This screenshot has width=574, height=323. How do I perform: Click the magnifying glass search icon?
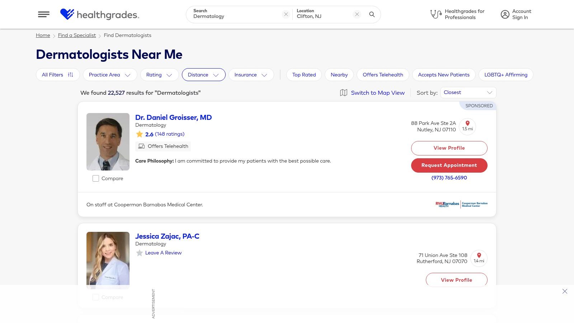pos(372,14)
